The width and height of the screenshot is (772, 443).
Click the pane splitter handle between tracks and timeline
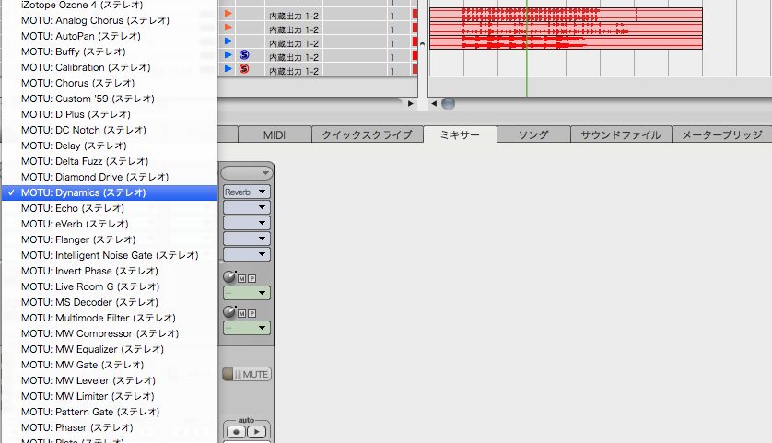point(423,44)
